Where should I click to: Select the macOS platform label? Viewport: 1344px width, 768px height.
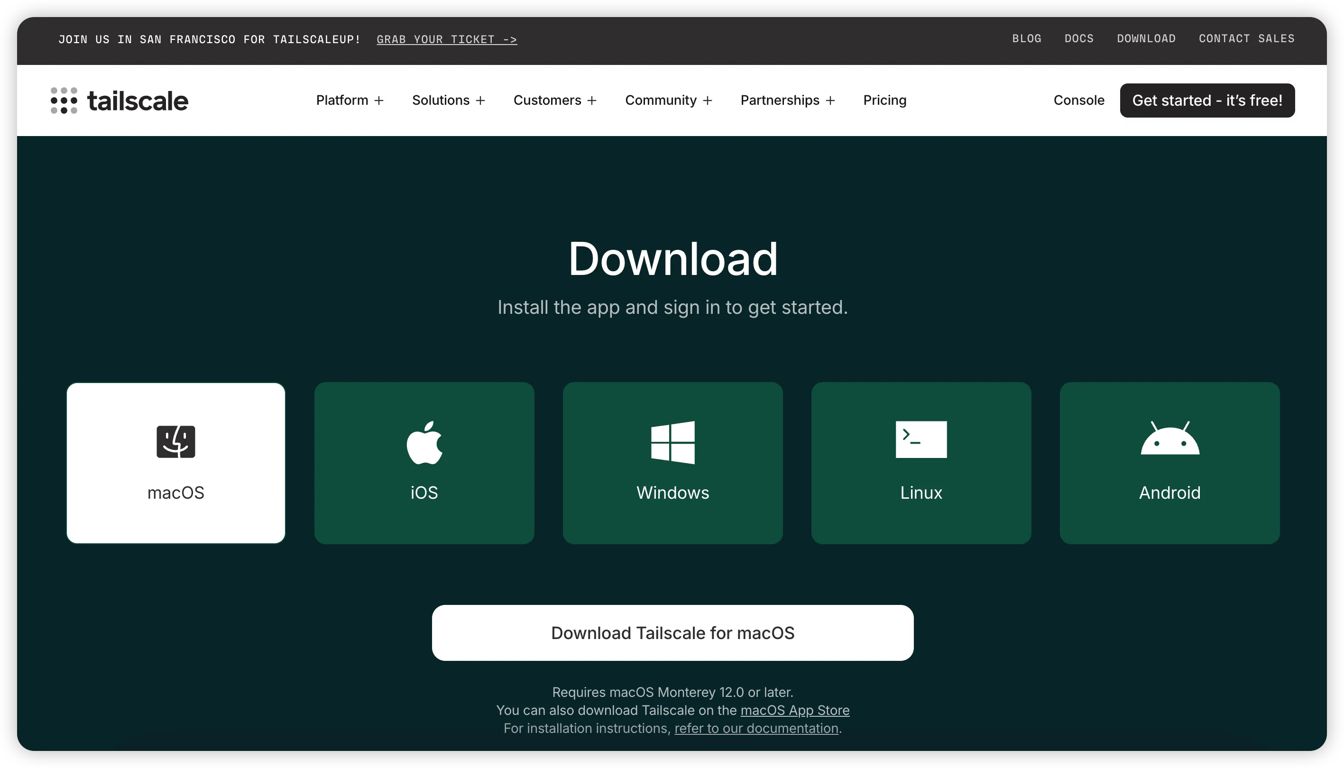pyautogui.click(x=176, y=493)
